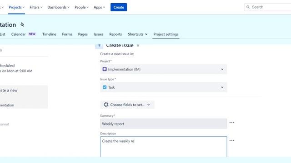Click the Summary field containing Weekly report
This screenshot has height=163, width=291.
coord(164,124)
